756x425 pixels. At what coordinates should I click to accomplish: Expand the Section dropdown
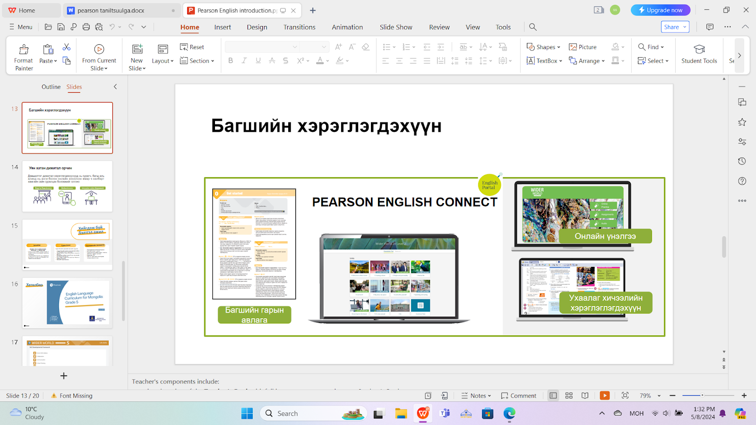click(x=198, y=60)
